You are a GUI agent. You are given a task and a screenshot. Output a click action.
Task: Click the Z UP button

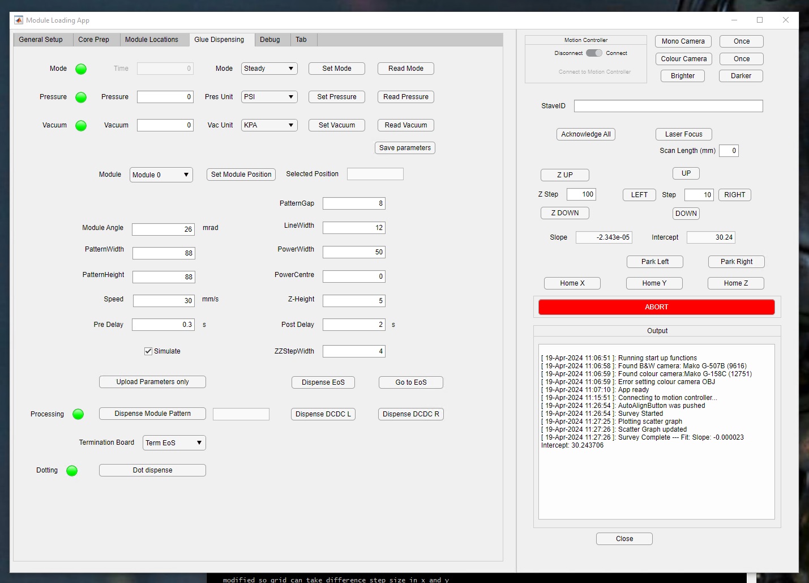tap(565, 175)
